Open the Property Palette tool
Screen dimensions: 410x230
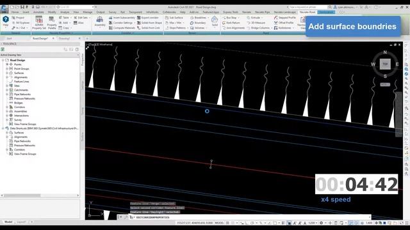(x=52, y=22)
